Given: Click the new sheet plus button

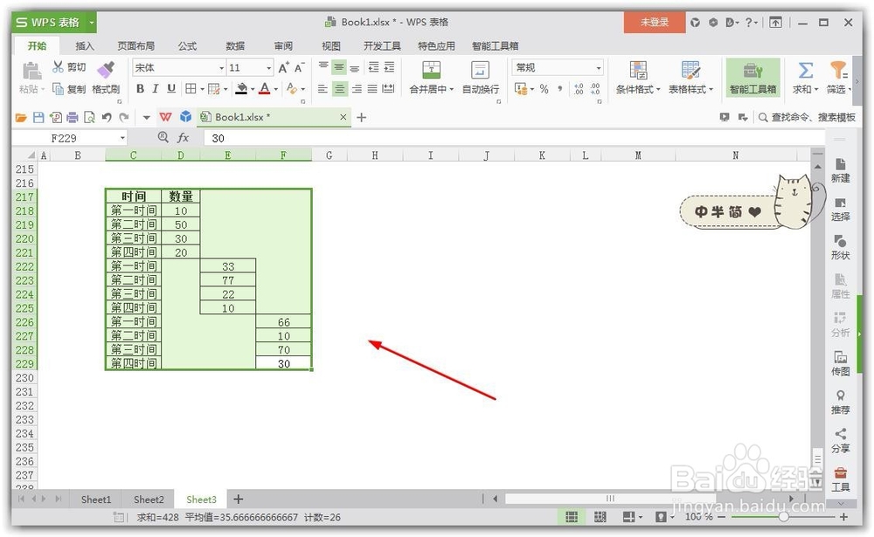Looking at the screenshot, I should coord(238,499).
